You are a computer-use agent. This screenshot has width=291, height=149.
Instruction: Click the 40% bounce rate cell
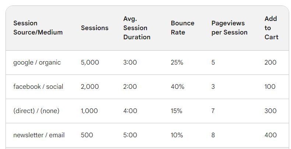178,87
